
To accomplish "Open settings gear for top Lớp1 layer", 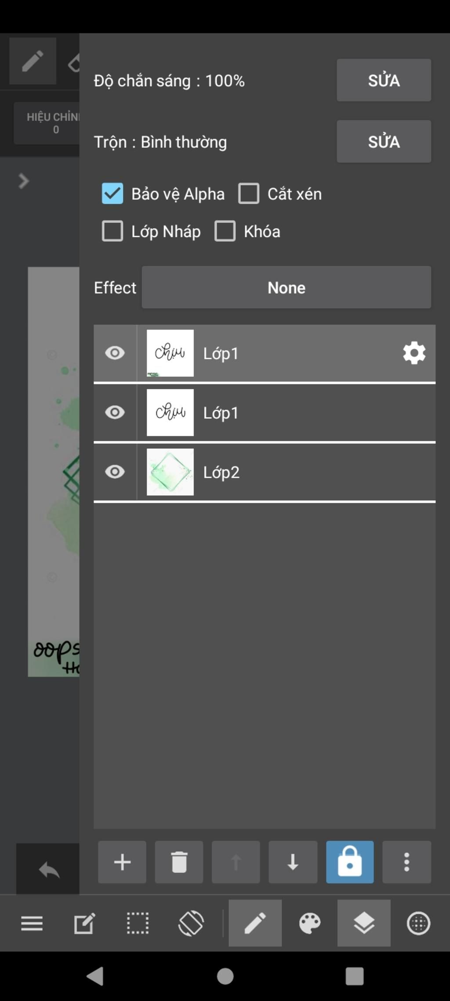I will [x=414, y=353].
